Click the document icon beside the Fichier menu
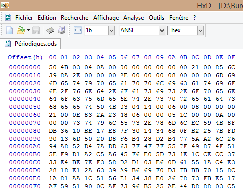The image size is (243, 191). click(x=8, y=17)
